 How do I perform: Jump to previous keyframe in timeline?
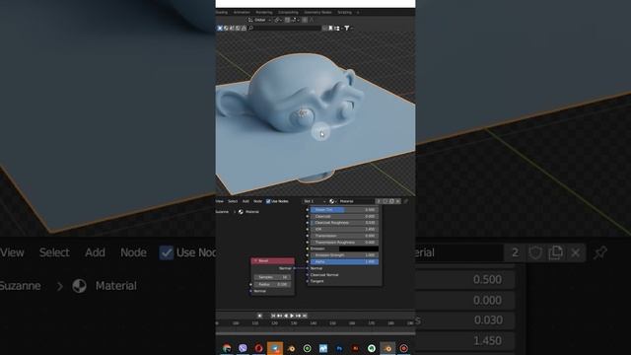point(279,316)
